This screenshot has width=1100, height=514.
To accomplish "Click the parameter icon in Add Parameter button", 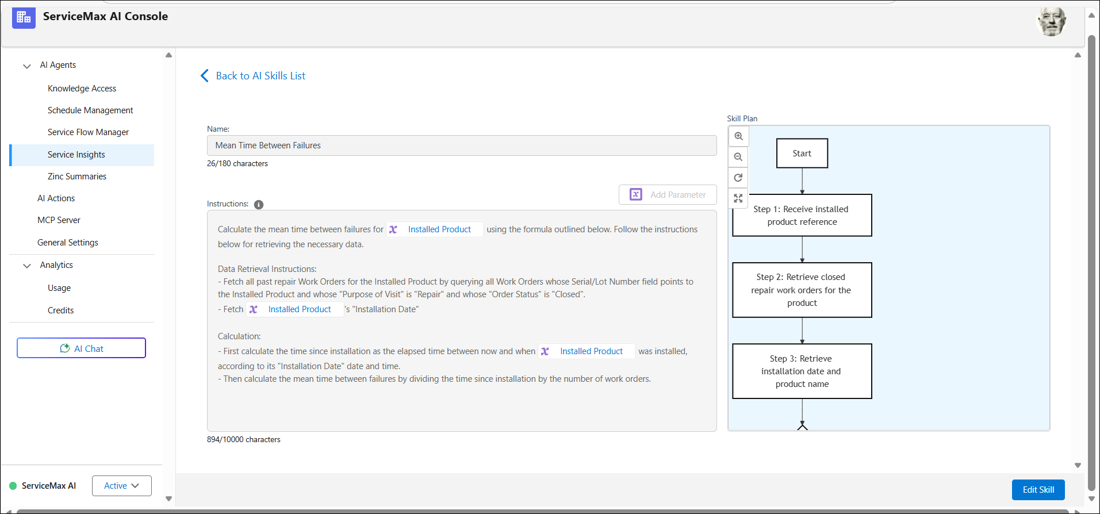I will click(636, 194).
